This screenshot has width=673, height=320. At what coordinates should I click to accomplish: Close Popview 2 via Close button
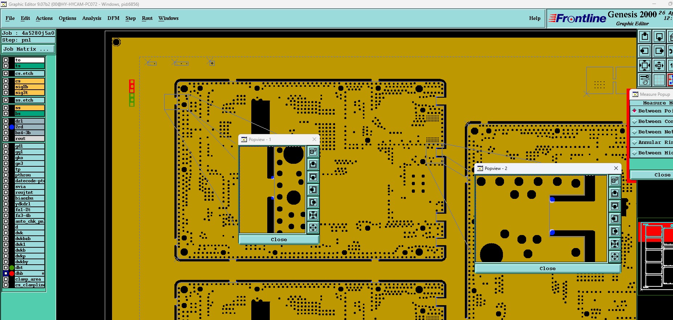[548, 268]
